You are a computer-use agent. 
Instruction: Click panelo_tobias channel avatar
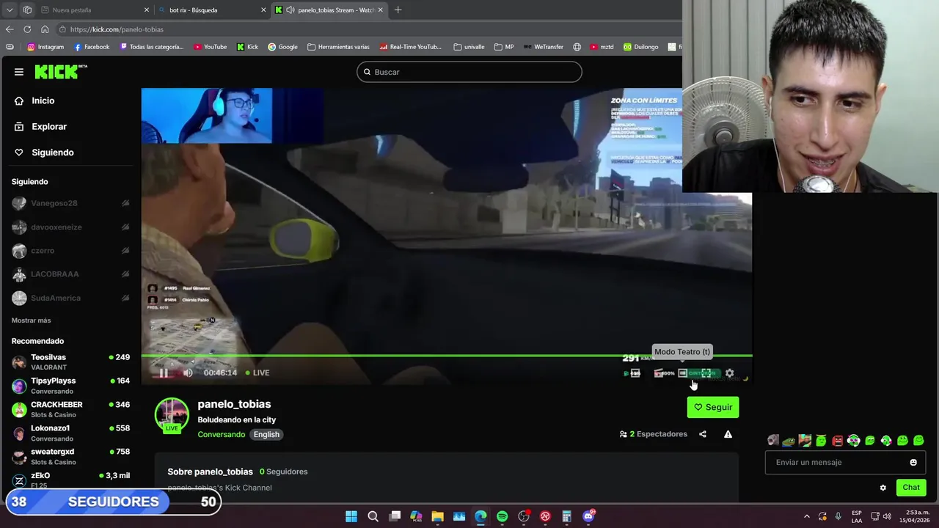[x=172, y=415]
